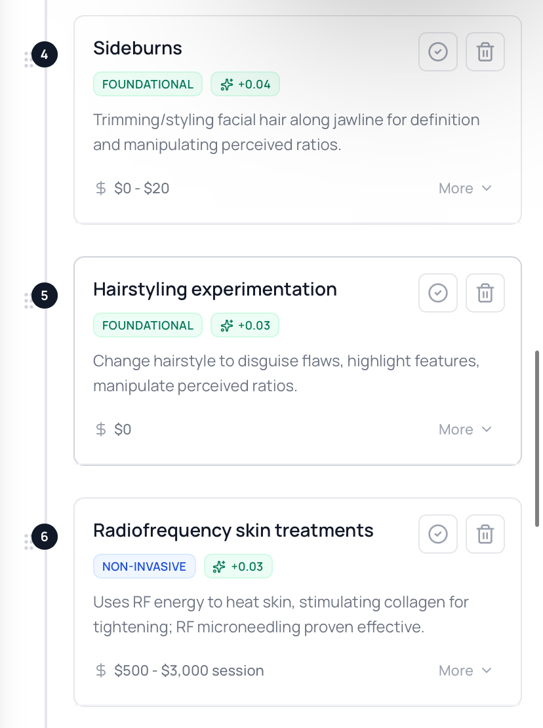Screen dimensions: 543x728
Task: Delete the Sideburns card with trash icon
Action: tap(485, 52)
